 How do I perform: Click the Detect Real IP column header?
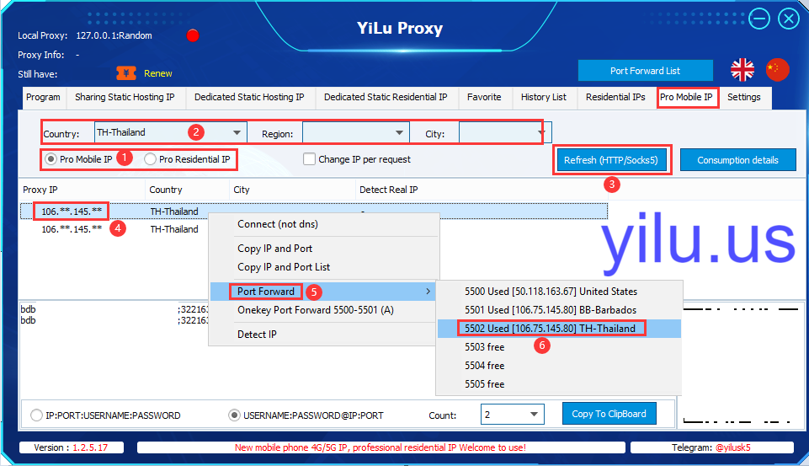[481, 190]
